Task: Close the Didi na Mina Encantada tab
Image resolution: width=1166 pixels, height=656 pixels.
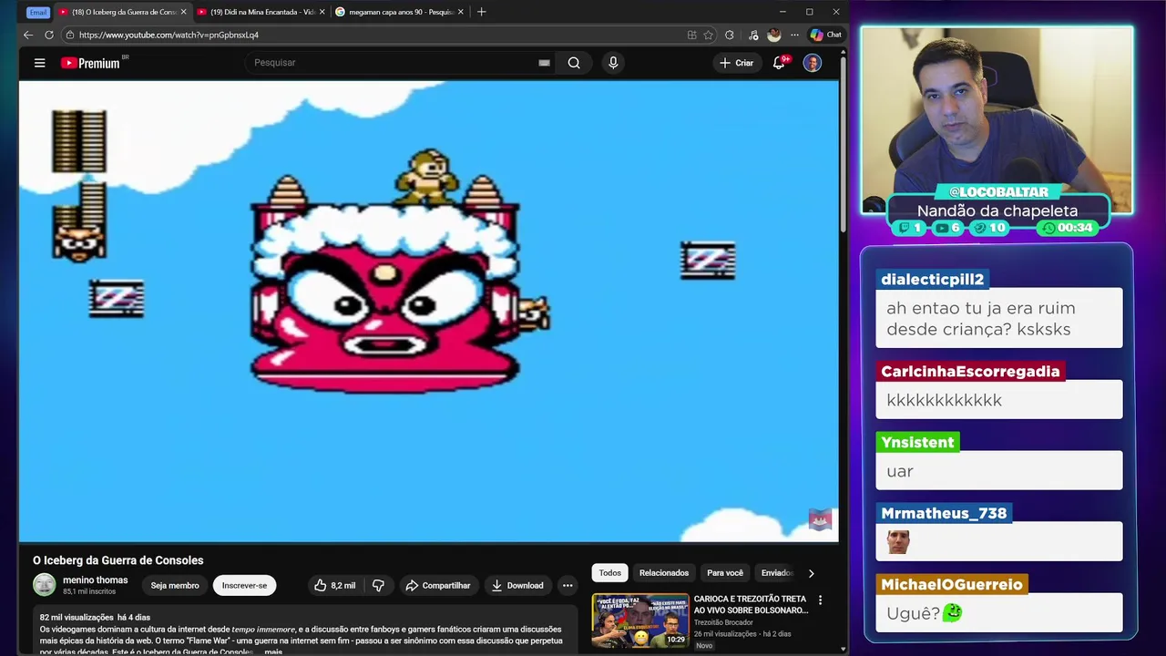Action: click(x=322, y=12)
